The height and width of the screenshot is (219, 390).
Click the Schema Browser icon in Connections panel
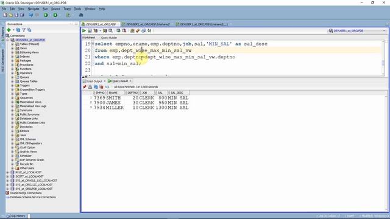point(29,30)
